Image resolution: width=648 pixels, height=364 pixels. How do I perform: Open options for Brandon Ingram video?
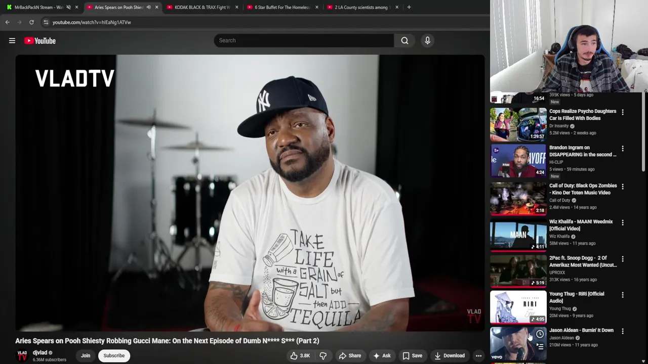(623, 149)
